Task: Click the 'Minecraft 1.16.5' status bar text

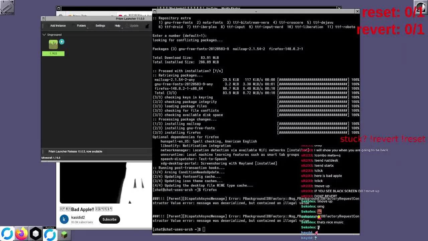Action: [x=51, y=158]
